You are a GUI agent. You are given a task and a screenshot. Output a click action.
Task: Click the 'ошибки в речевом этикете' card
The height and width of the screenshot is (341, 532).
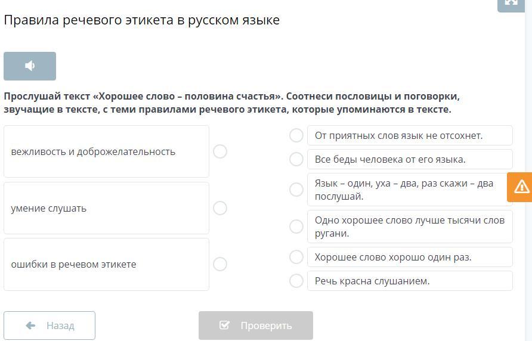pyautogui.click(x=106, y=264)
